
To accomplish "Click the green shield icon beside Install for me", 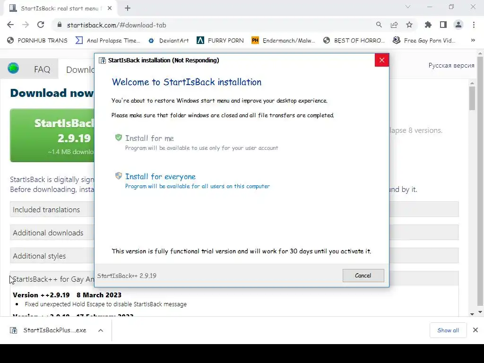I will coord(119,138).
